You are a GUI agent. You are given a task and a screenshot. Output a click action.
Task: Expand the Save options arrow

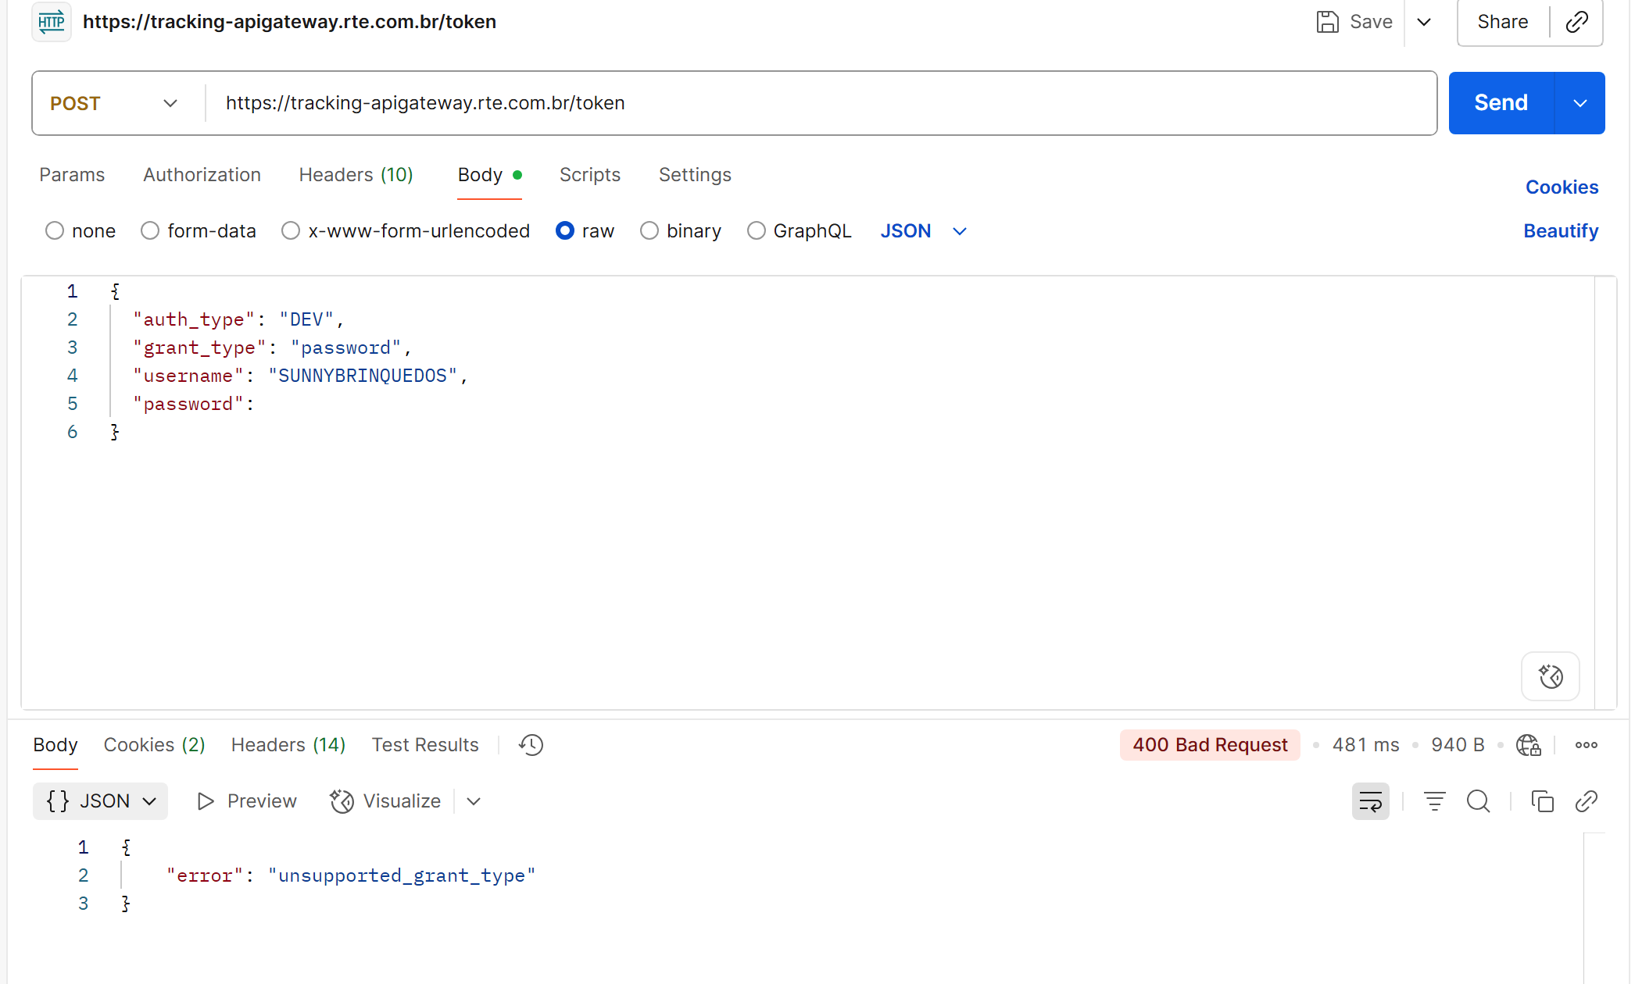pyautogui.click(x=1424, y=22)
